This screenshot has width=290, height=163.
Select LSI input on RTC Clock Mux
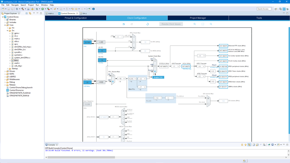(x=134, y=48)
